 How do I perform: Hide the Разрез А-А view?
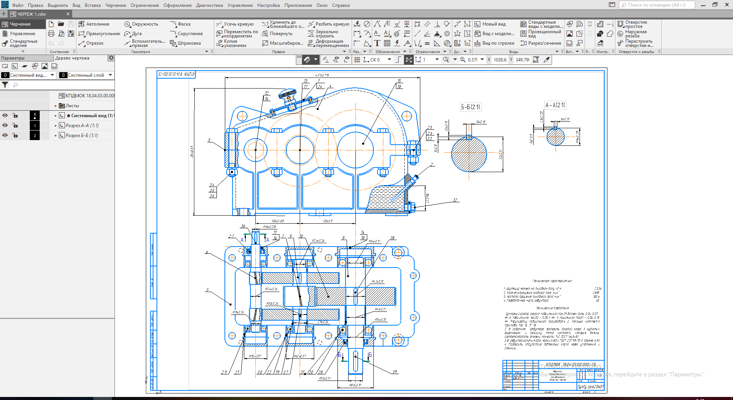pyautogui.click(x=5, y=126)
